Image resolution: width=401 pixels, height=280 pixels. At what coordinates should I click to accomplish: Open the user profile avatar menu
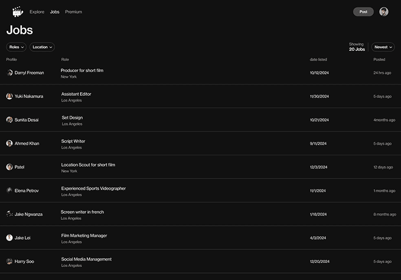(384, 12)
